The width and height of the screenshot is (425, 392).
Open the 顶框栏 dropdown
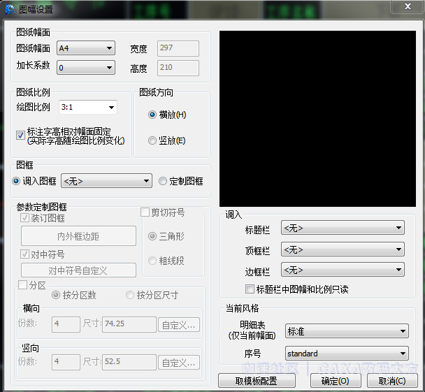tap(343, 249)
